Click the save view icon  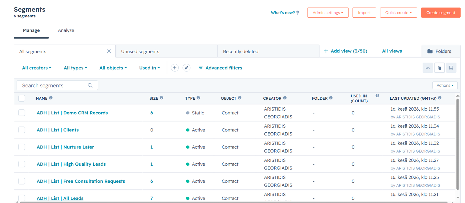[451, 68]
